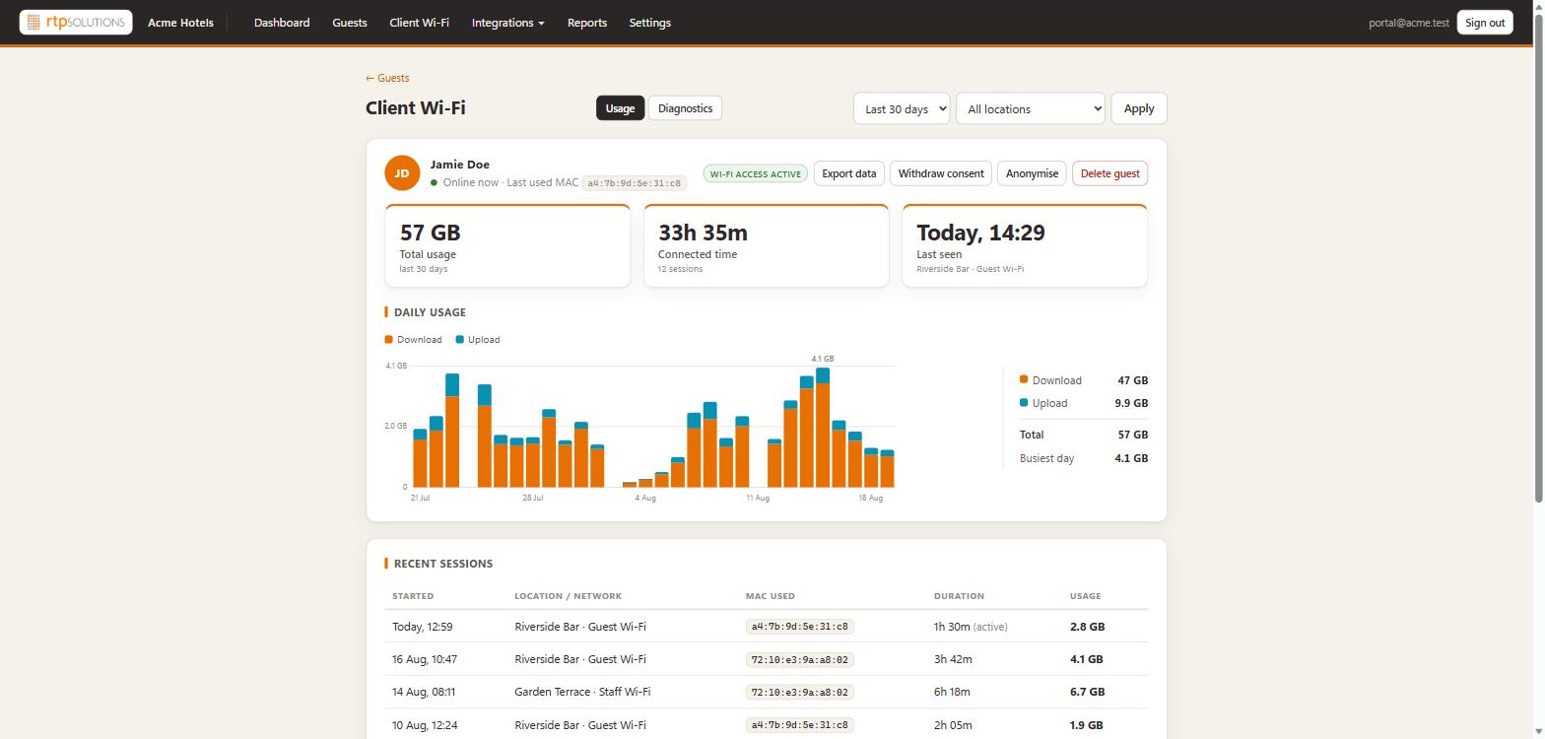Anonymise the guest record
1545x739 pixels.
[x=1032, y=173]
